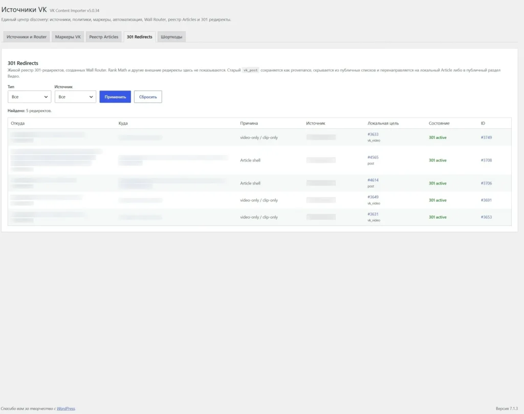
Task: Expand the Источник filter dropdown
Action: click(x=75, y=97)
